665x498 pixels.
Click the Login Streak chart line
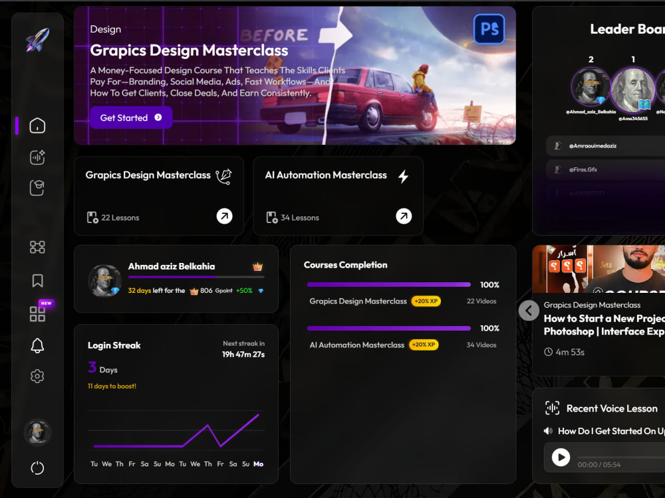coord(176,431)
